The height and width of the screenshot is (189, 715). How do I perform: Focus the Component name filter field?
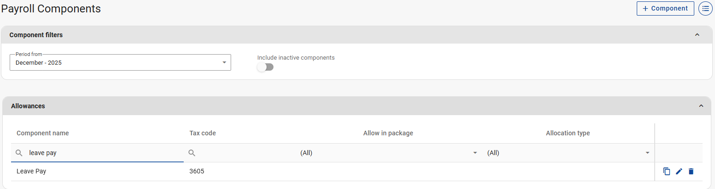pyautogui.click(x=104, y=153)
